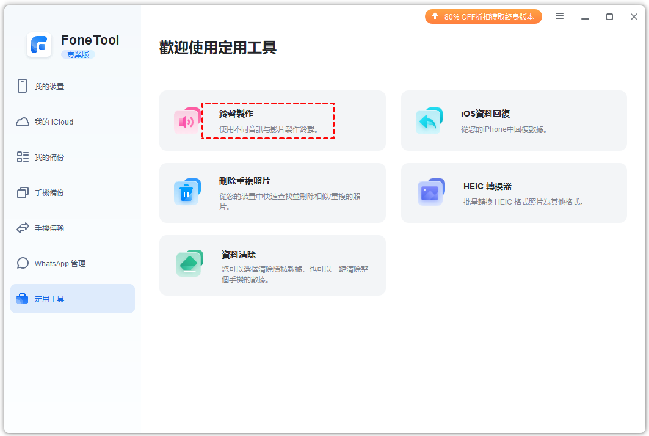Switch to 手機備份 sidebar section
This screenshot has height=436, width=649.
point(49,192)
